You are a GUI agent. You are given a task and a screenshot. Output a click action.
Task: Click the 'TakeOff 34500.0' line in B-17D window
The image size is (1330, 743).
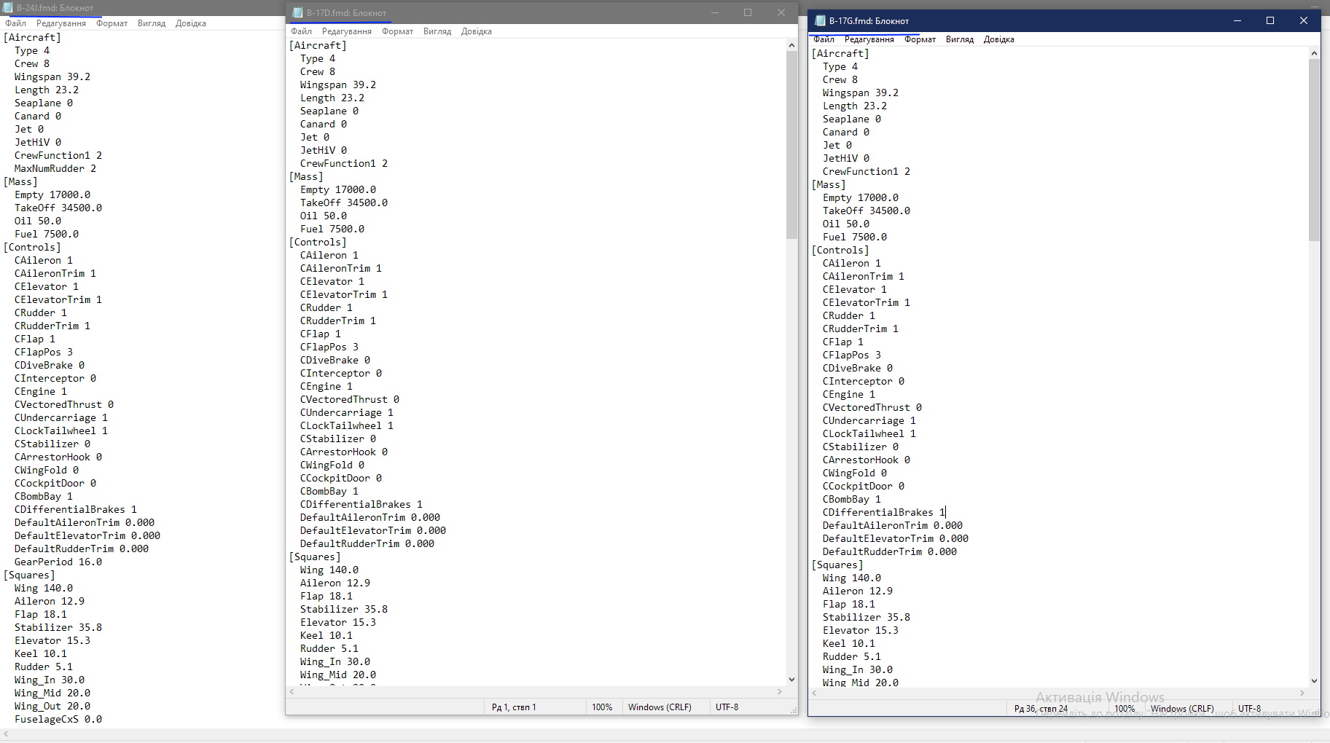tap(344, 203)
